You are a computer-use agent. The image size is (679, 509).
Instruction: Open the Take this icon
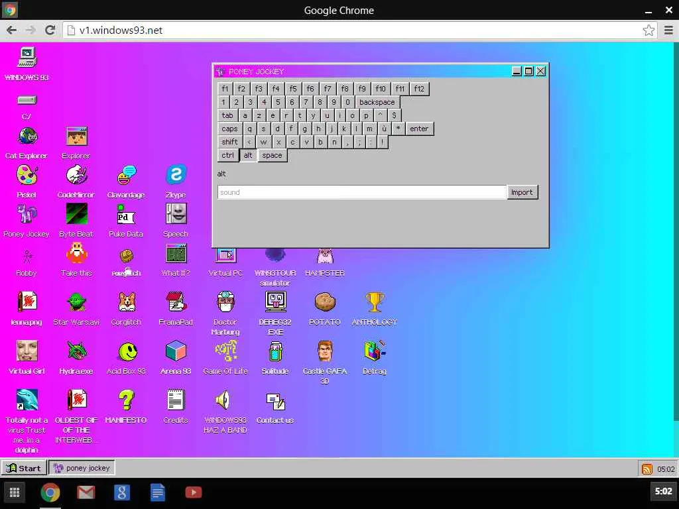[x=77, y=253]
